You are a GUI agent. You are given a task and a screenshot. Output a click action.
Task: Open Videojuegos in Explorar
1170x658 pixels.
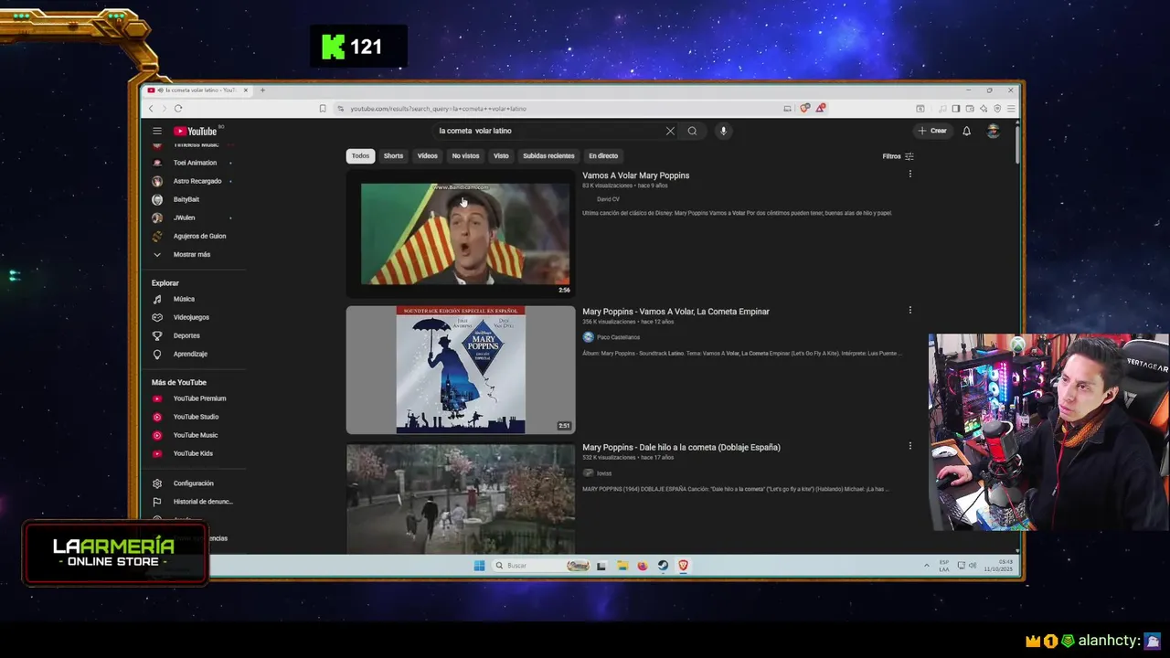(193, 317)
